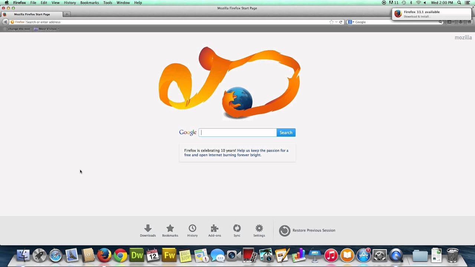The width and height of the screenshot is (475, 267).
Task: Click the Help us keep the passion link
Action: click(236, 153)
